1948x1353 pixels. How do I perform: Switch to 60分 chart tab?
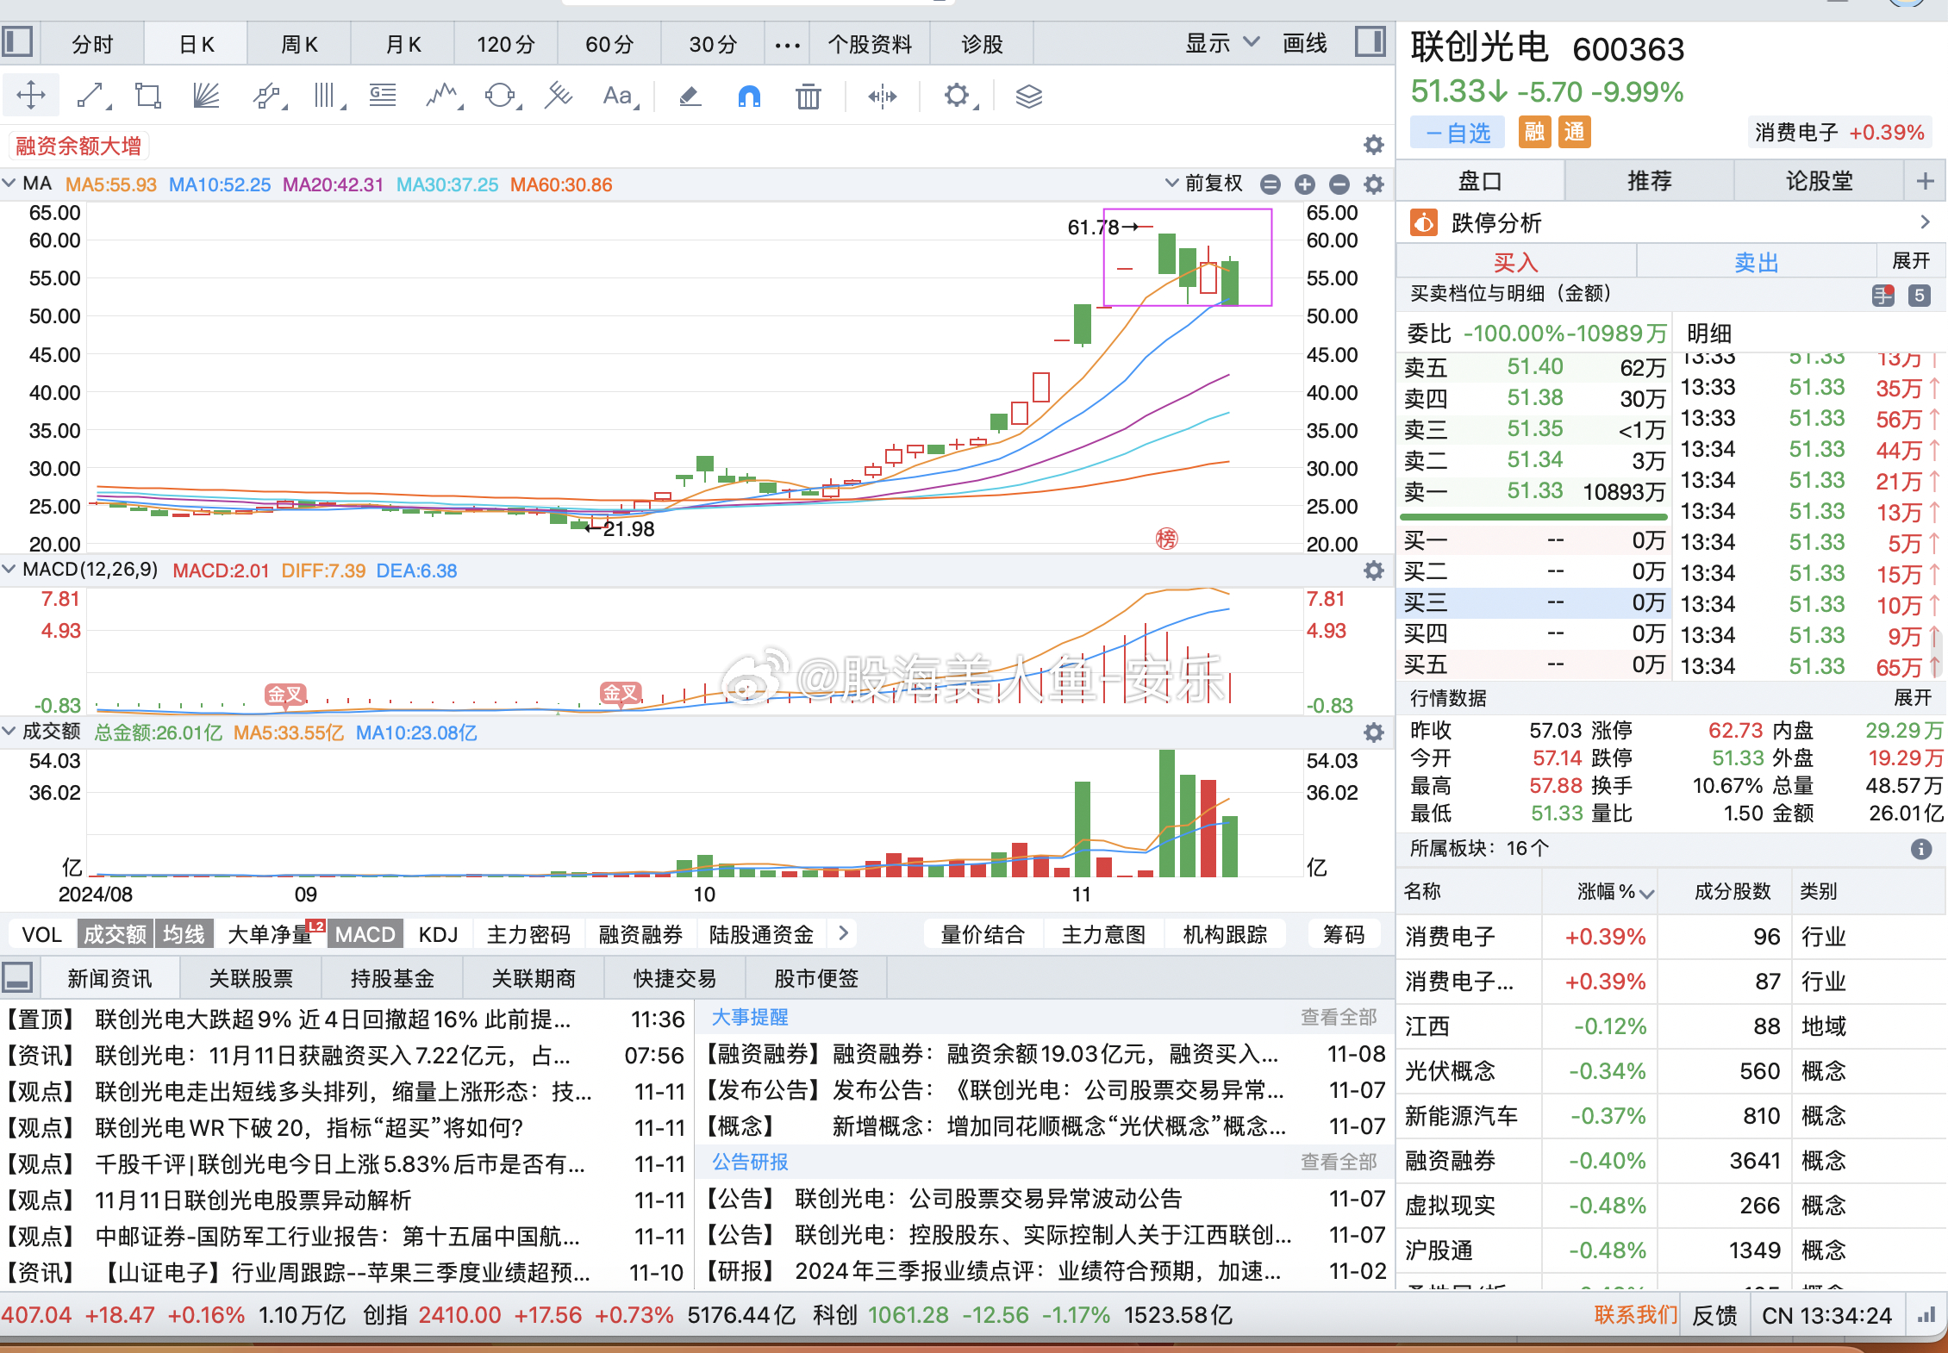point(609,44)
